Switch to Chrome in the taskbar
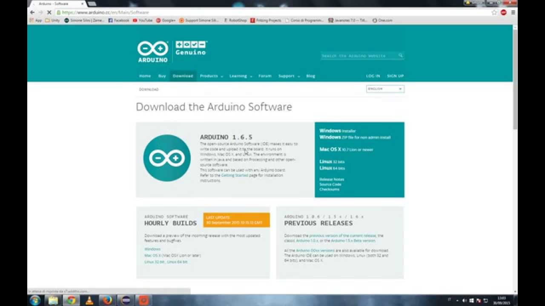The image size is (545, 306). coord(71,300)
